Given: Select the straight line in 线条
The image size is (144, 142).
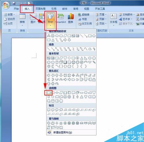Looking at the screenshot, I should (49, 49).
